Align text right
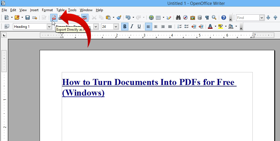 (x=163, y=27)
